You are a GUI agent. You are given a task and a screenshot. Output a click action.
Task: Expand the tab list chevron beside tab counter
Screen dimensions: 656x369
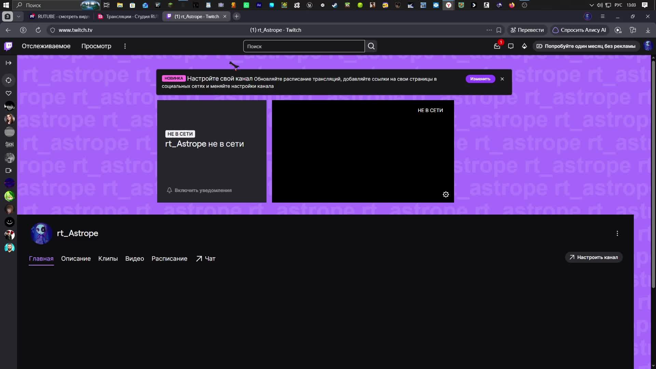point(18,16)
